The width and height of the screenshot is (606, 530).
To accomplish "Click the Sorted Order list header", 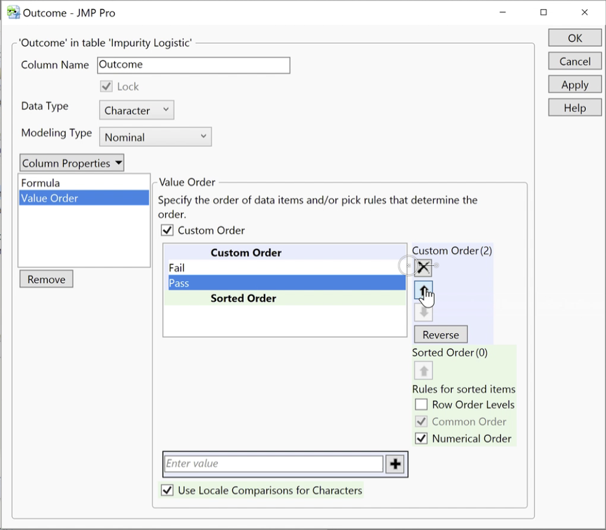I will (284, 298).
